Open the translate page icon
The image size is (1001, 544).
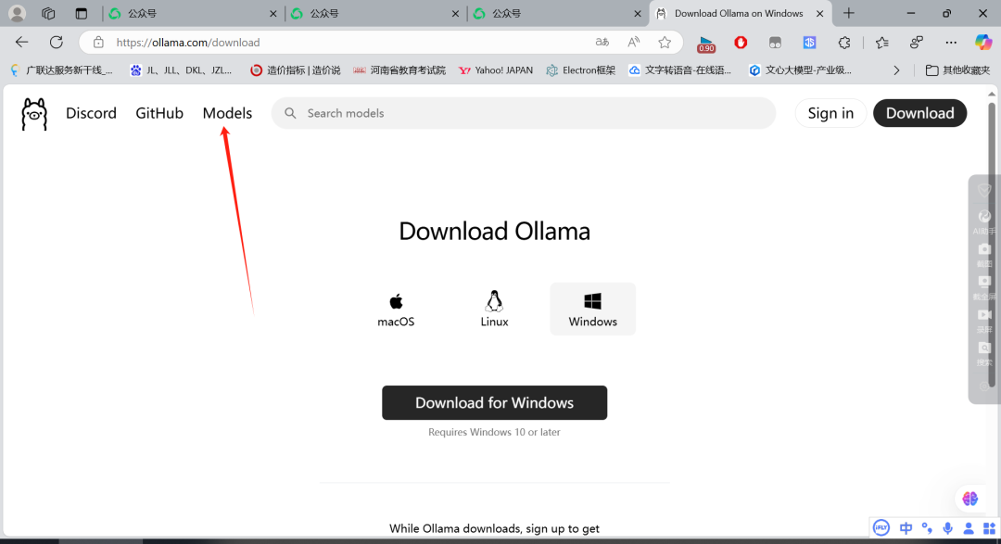tap(602, 42)
